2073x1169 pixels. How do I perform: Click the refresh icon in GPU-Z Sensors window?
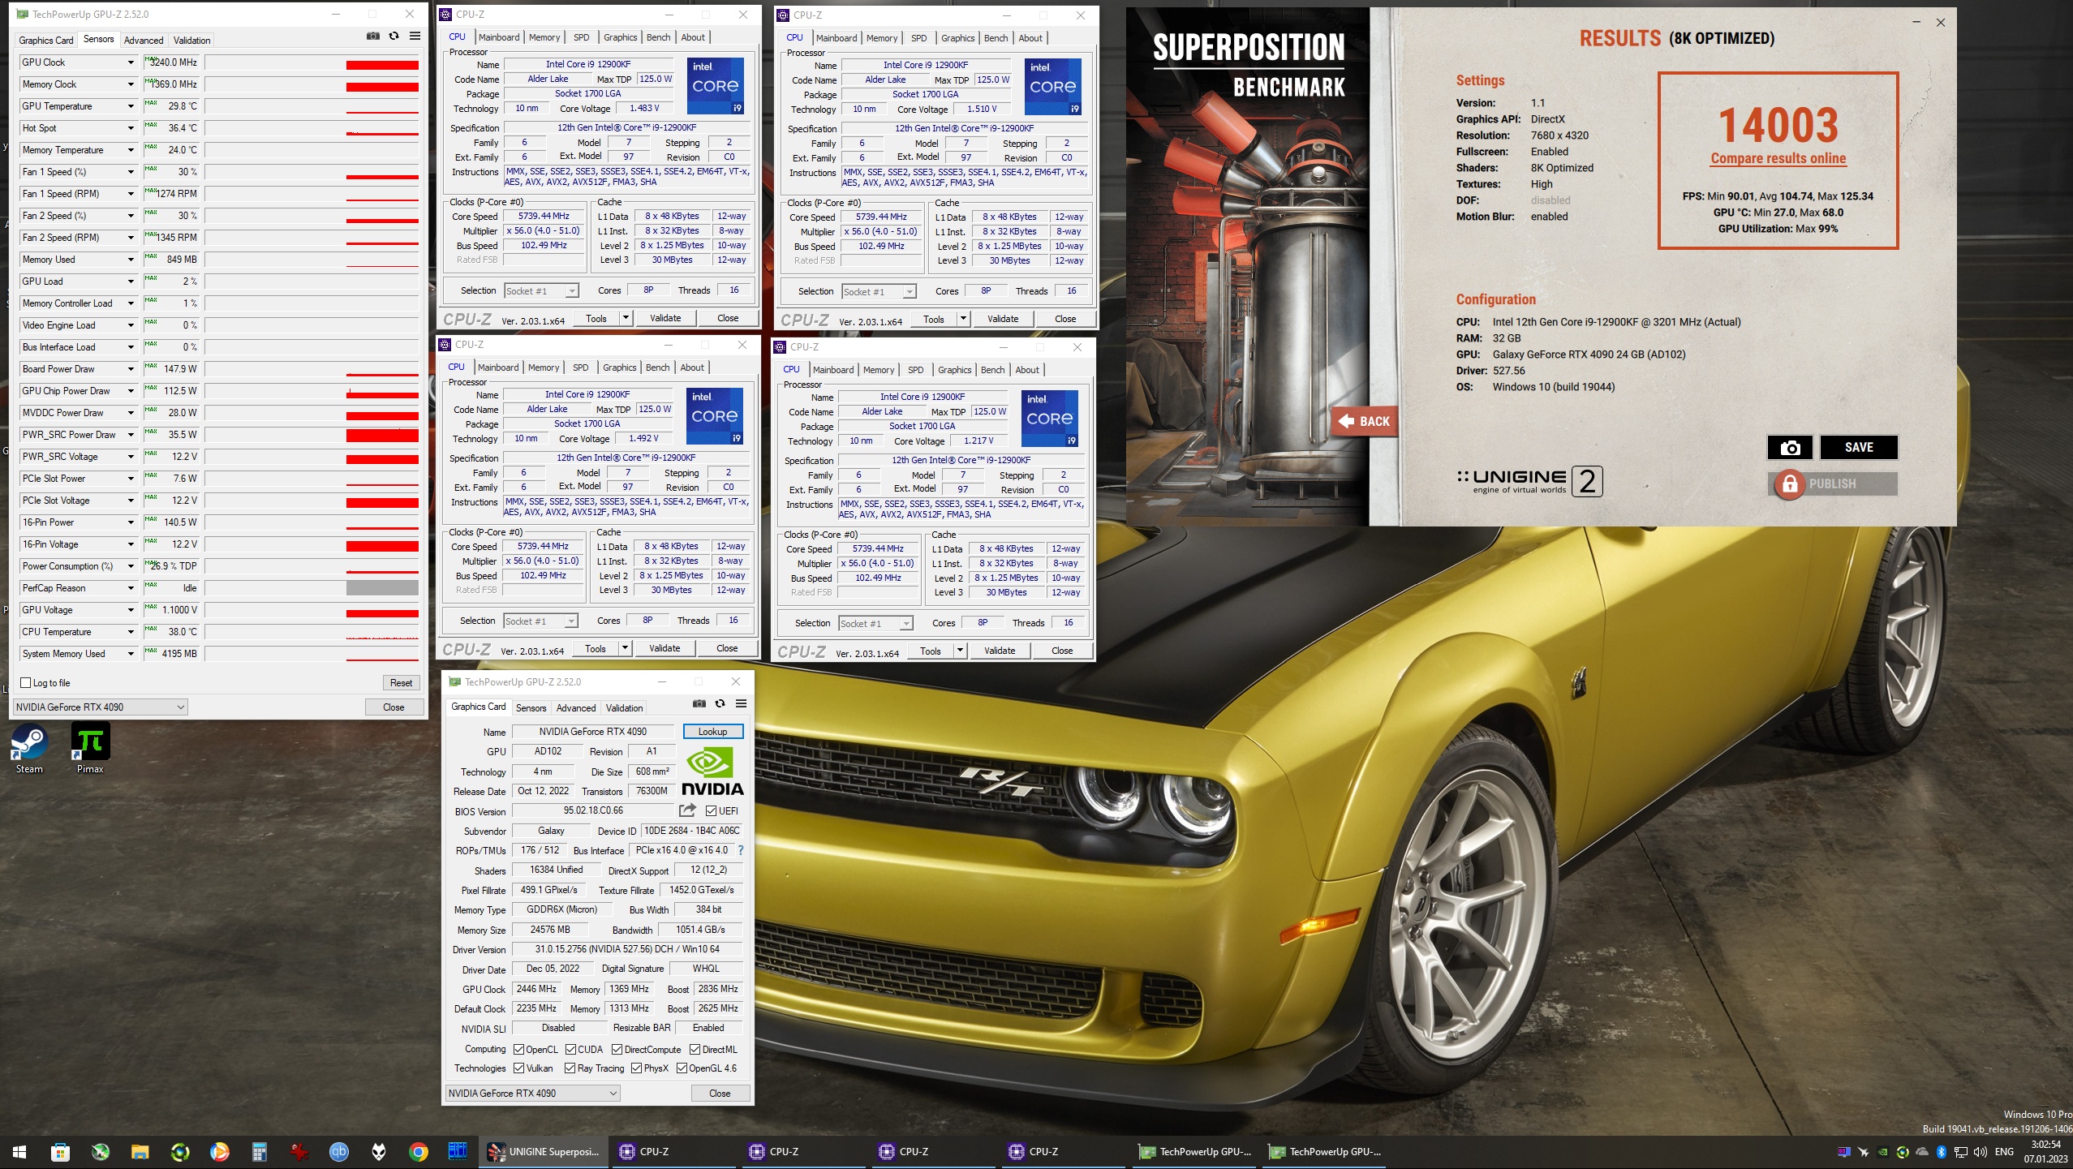(x=394, y=37)
